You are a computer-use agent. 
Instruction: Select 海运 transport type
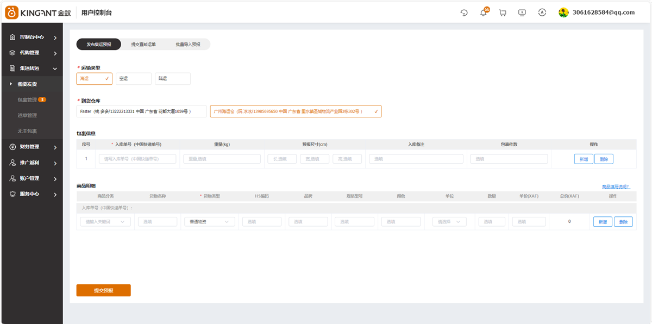coord(95,79)
